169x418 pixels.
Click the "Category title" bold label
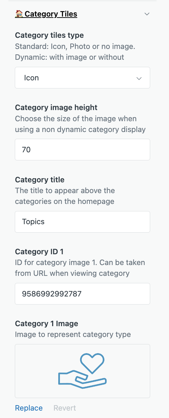pos(40,180)
